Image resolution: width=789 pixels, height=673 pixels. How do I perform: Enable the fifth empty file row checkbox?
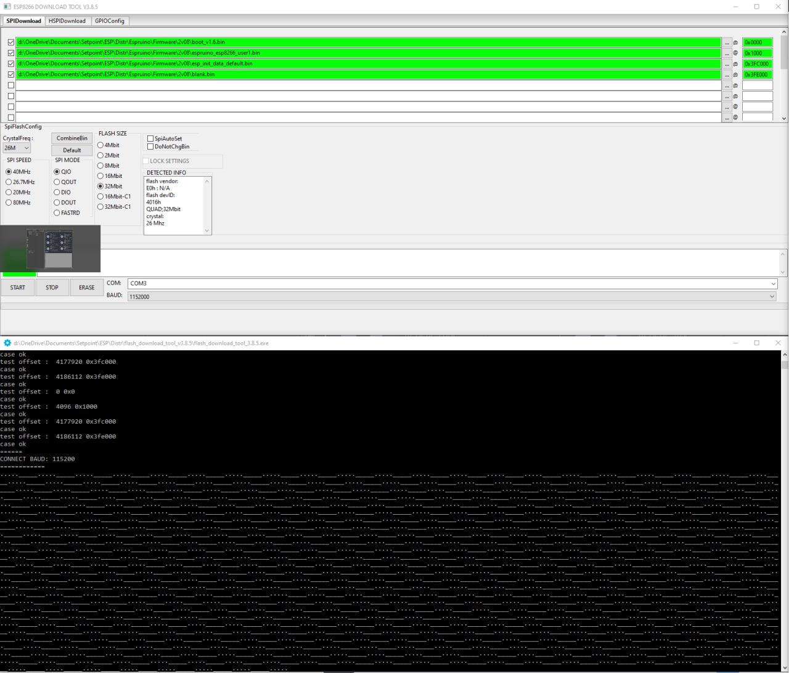[x=11, y=86]
